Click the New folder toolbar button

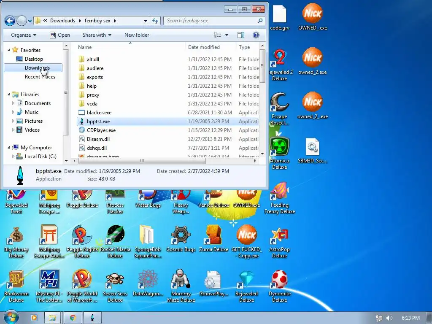(137, 35)
